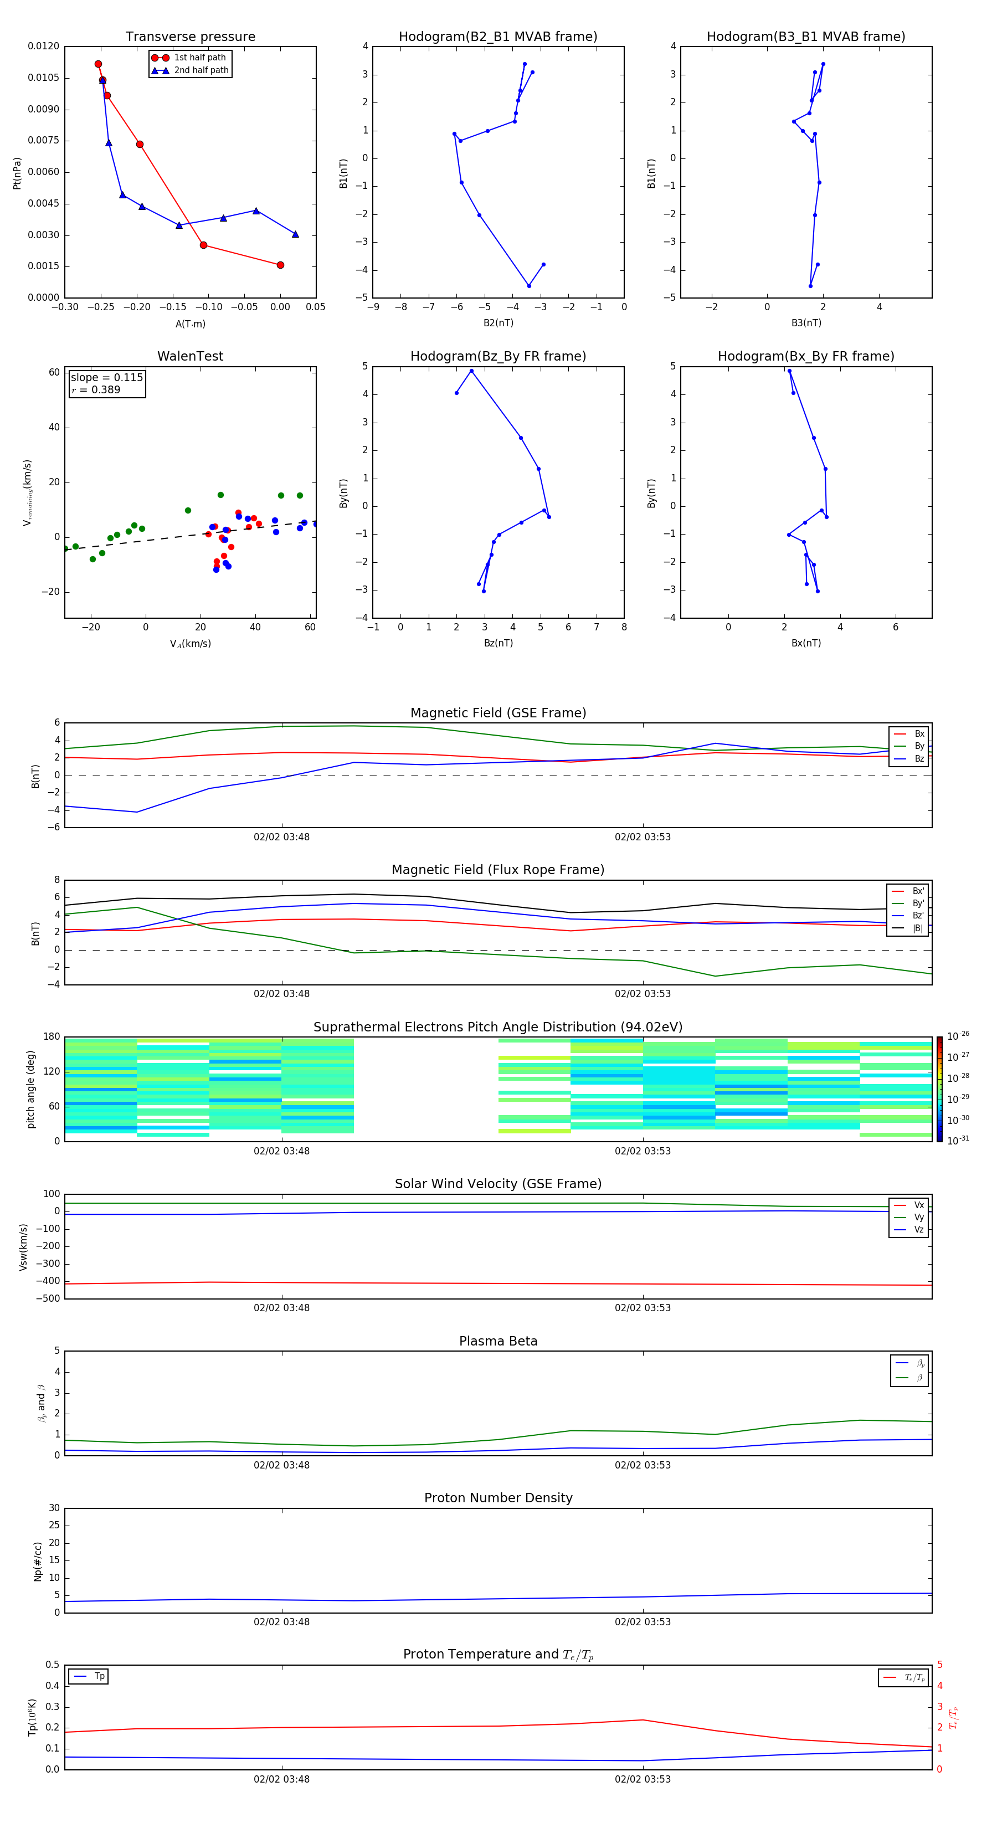Image resolution: width=997 pixels, height=1828 pixels.
Task: Click 'A(T·m)' x-axis label
Action: point(190,324)
